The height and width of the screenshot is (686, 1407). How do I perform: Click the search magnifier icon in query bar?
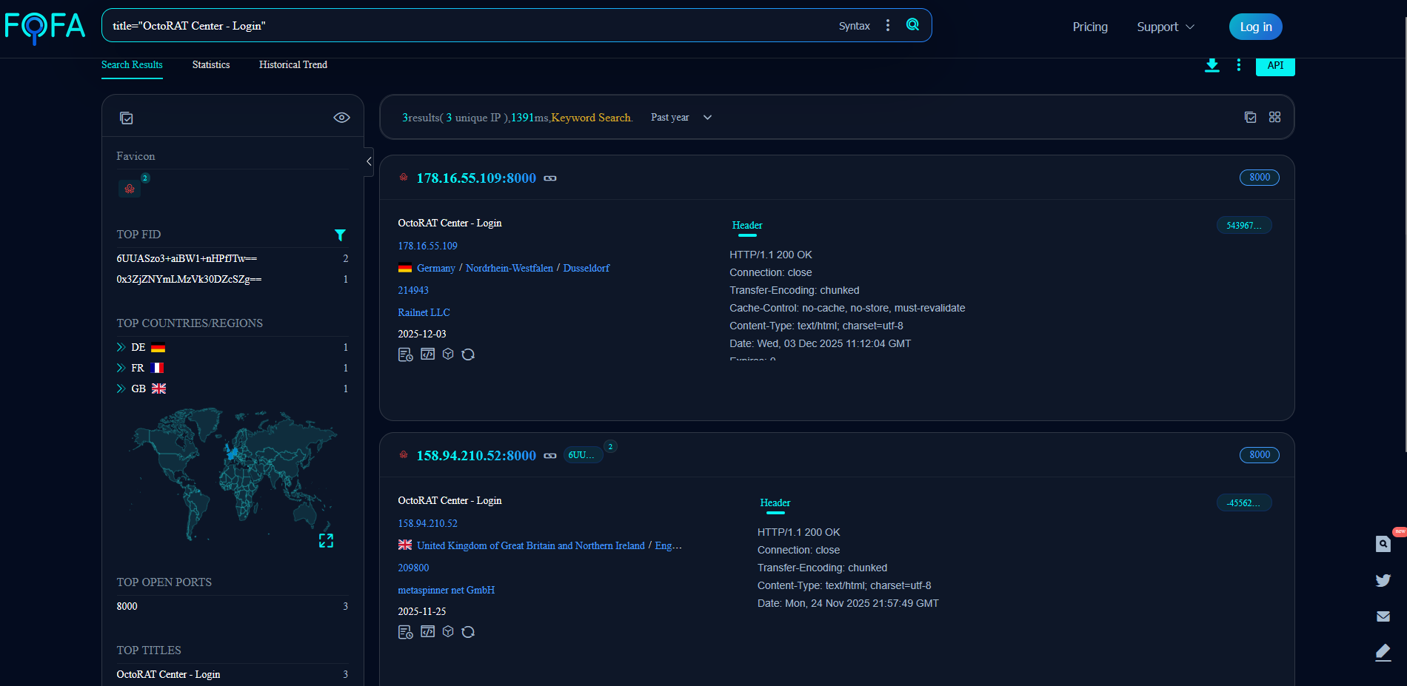point(912,25)
